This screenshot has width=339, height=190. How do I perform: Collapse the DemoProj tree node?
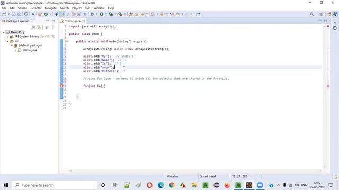click(4, 32)
